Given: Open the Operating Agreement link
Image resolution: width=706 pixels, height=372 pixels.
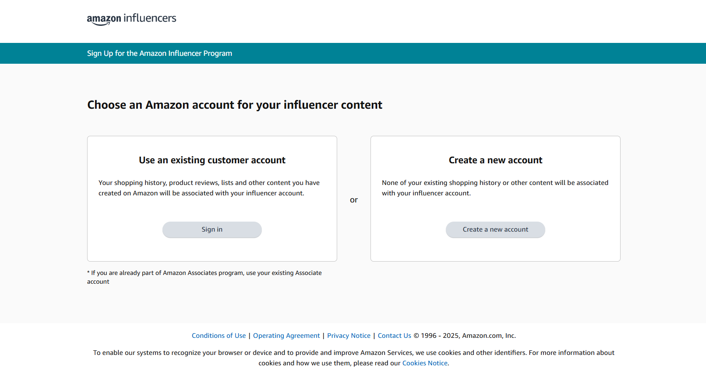Looking at the screenshot, I should pyautogui.click(x=286, y=336).
